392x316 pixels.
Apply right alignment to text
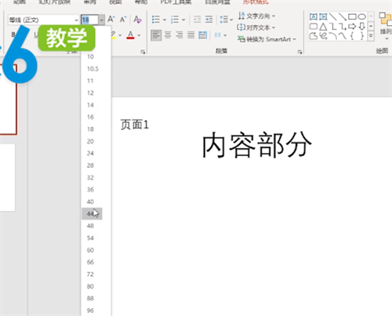pyautogui.click(x=180, y=35)
